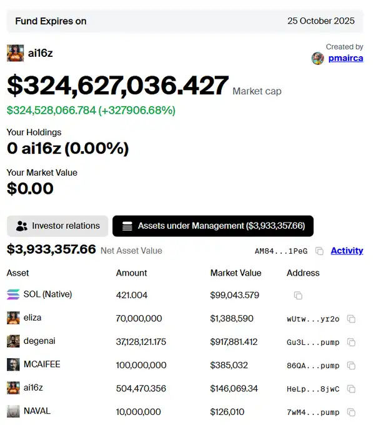
Task: Click the Amount column header
Action: (x=131, y=272)
